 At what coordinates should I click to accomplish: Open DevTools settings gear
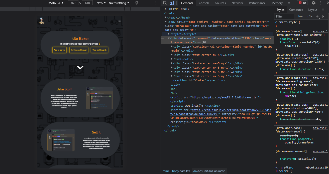(314, 3)
